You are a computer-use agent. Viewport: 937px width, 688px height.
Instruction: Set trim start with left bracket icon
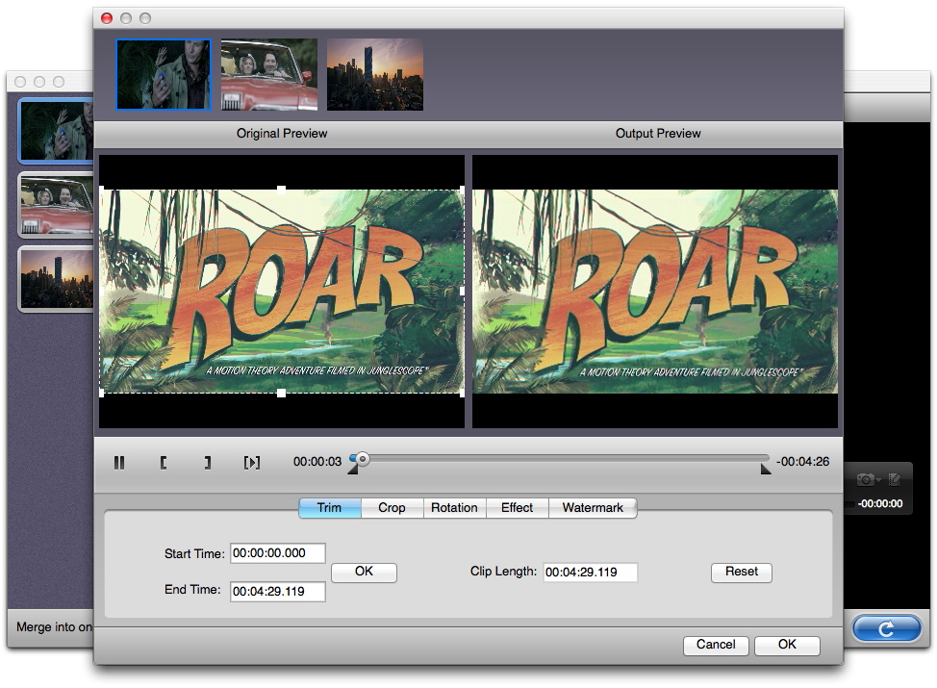tap(164, 462)
